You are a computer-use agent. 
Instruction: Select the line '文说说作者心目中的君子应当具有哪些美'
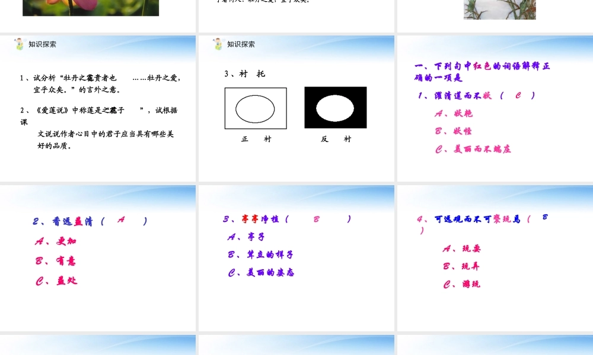click(106, 134)
